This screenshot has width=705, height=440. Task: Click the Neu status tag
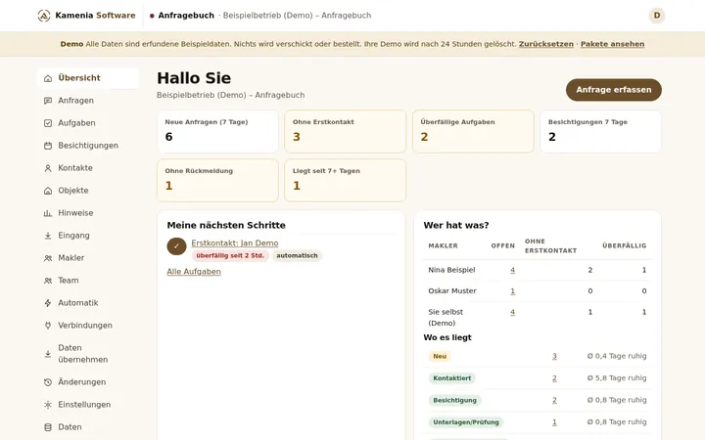click(x=440, y=356)
